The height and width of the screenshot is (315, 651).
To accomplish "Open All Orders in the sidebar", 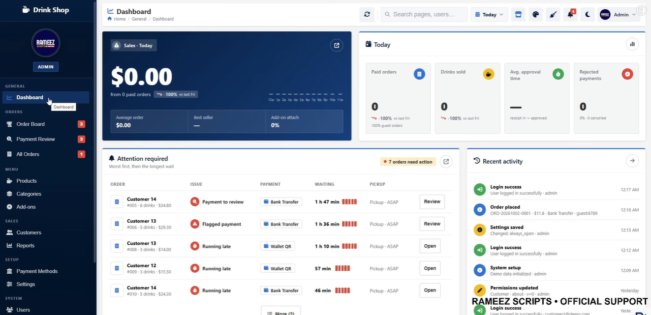I will [x=46, y=154].
